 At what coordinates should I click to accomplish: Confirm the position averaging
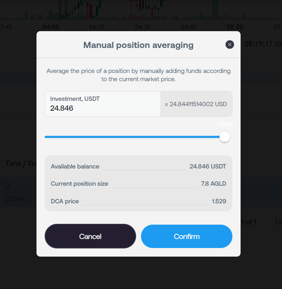pos(186,237)
